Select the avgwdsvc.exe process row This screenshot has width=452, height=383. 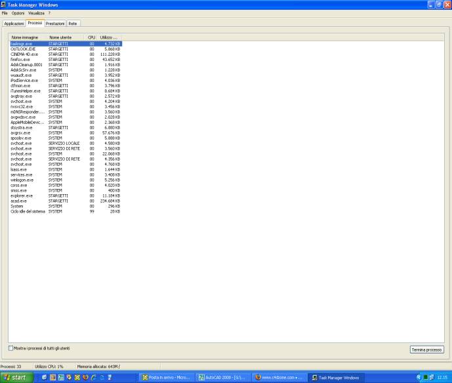click(66, 117)
